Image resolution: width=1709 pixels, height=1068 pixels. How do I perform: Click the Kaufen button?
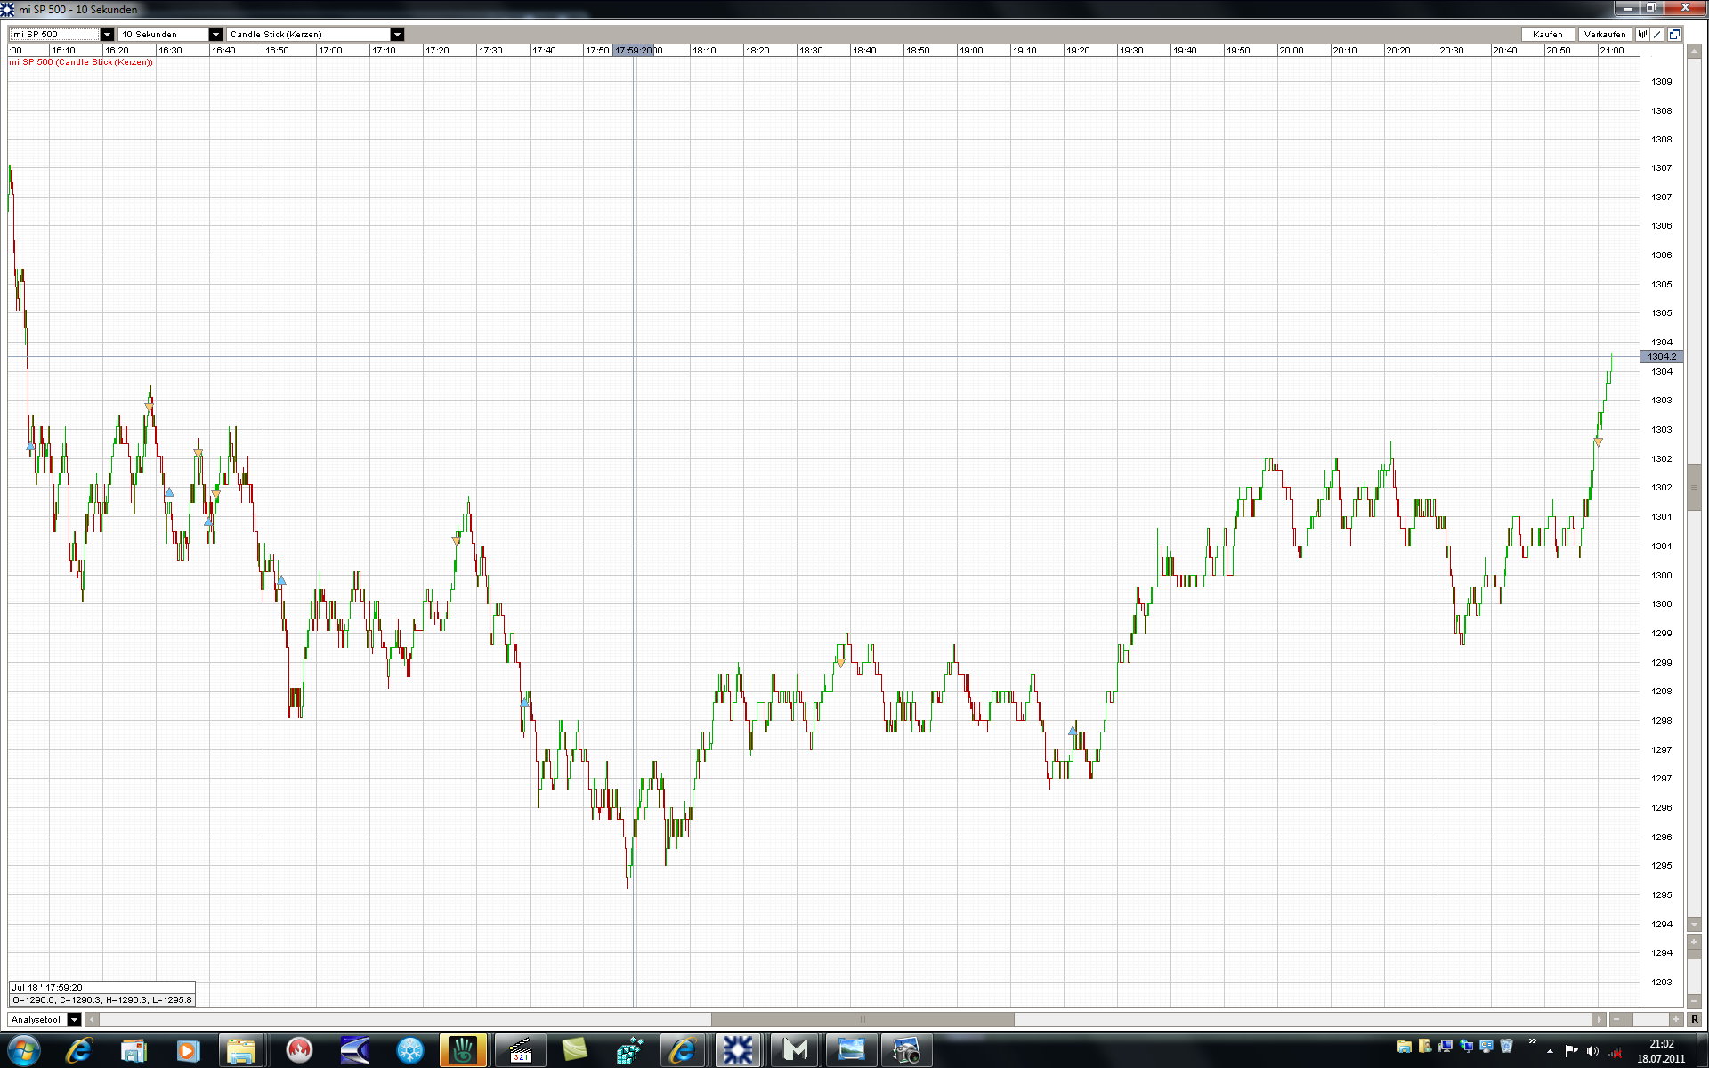(x=1547, y=34)
